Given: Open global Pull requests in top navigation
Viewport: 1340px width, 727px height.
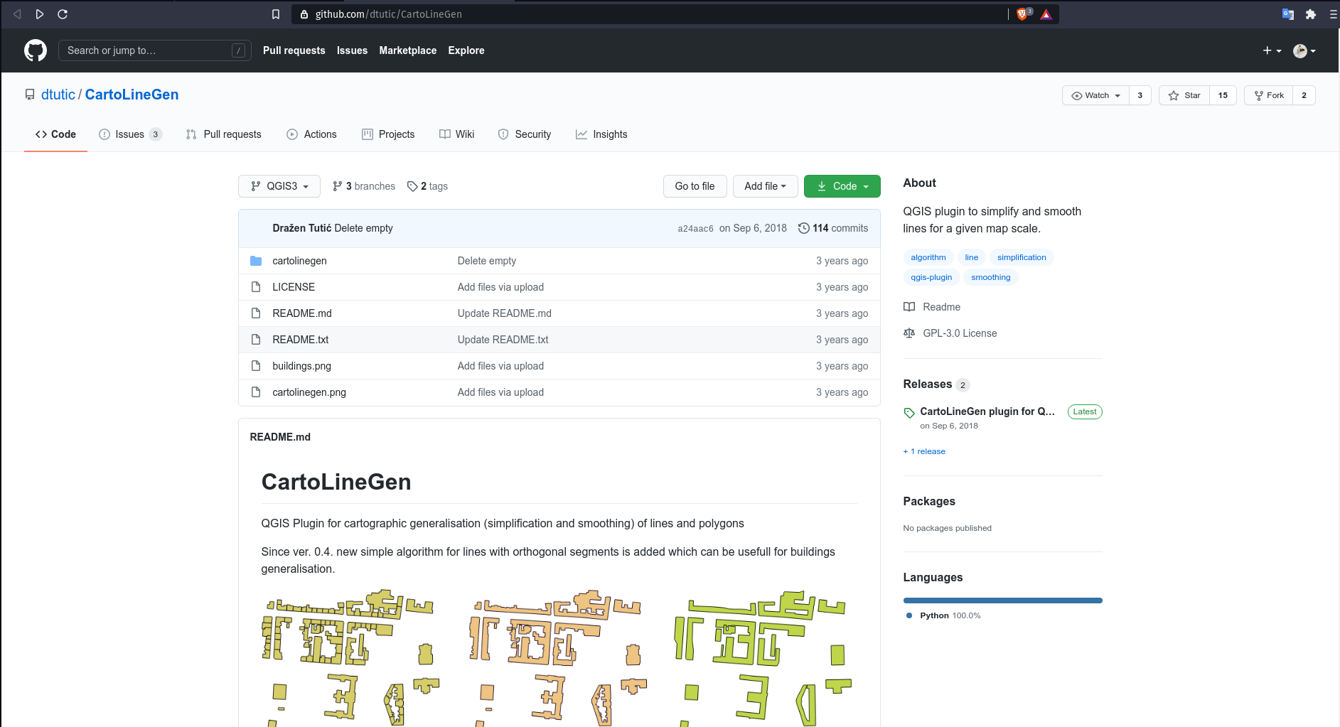Looking at the screenshot, I should 294,50.
